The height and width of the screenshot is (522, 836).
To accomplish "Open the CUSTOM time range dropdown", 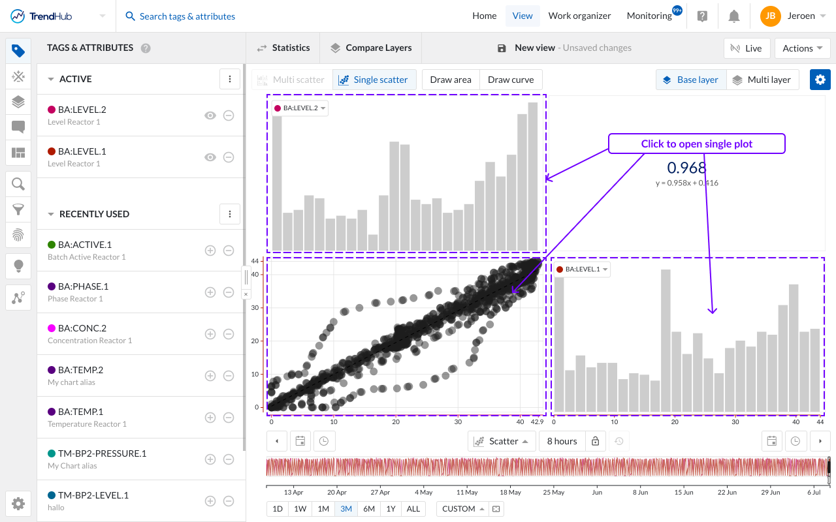I will [x=462, y=508].
